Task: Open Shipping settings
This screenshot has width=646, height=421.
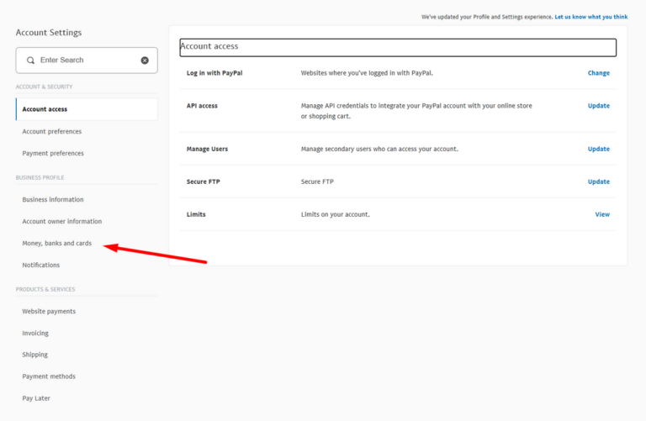Action: [34, 355]
